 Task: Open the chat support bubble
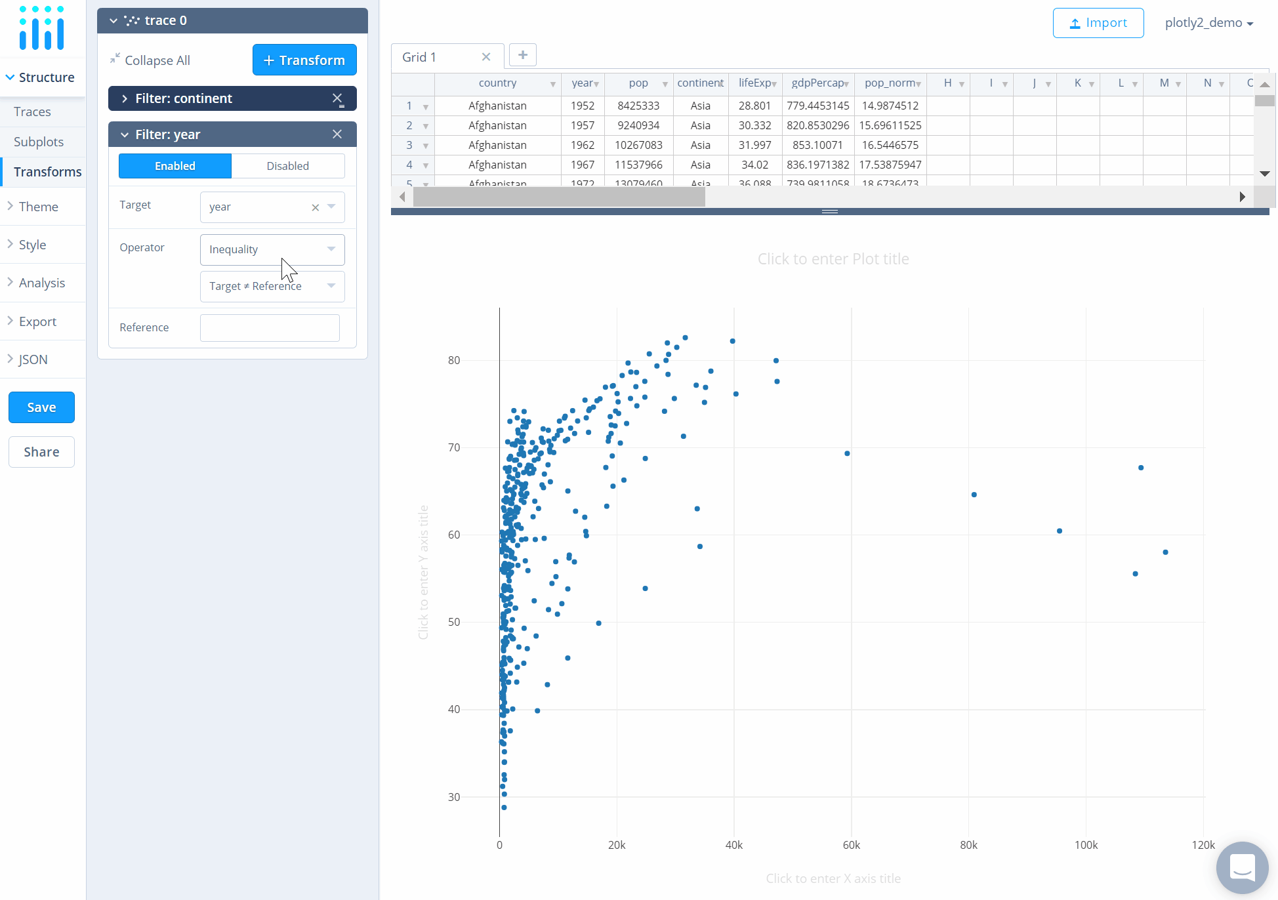[1242, 867]
